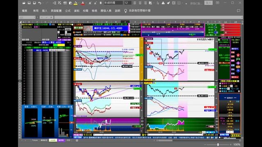Select the Future sheet tab
This screenshot has width=262, height=147.
click(35, 140)
